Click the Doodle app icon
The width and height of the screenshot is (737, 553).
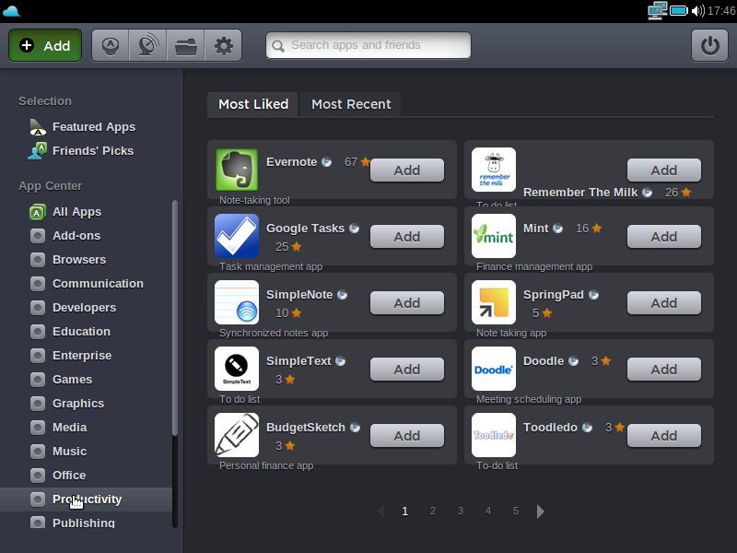coord(494,369)
